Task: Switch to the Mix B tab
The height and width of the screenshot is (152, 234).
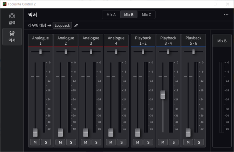Action: pos(129,15)
